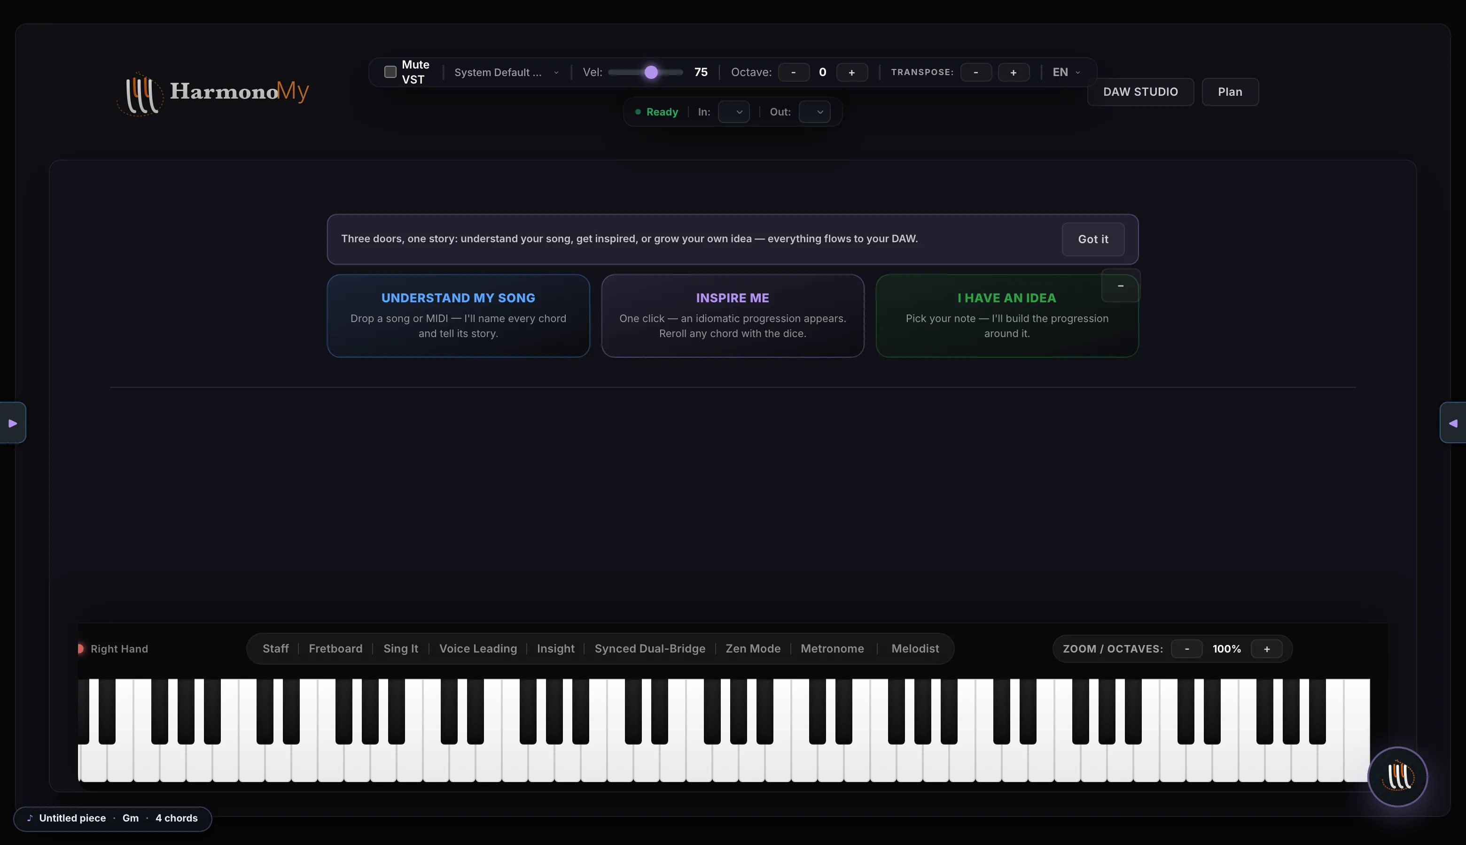1466x845 pixels.
Task: Zoom in keyboard octaves with plus
Action: [x=1267, y=649]
